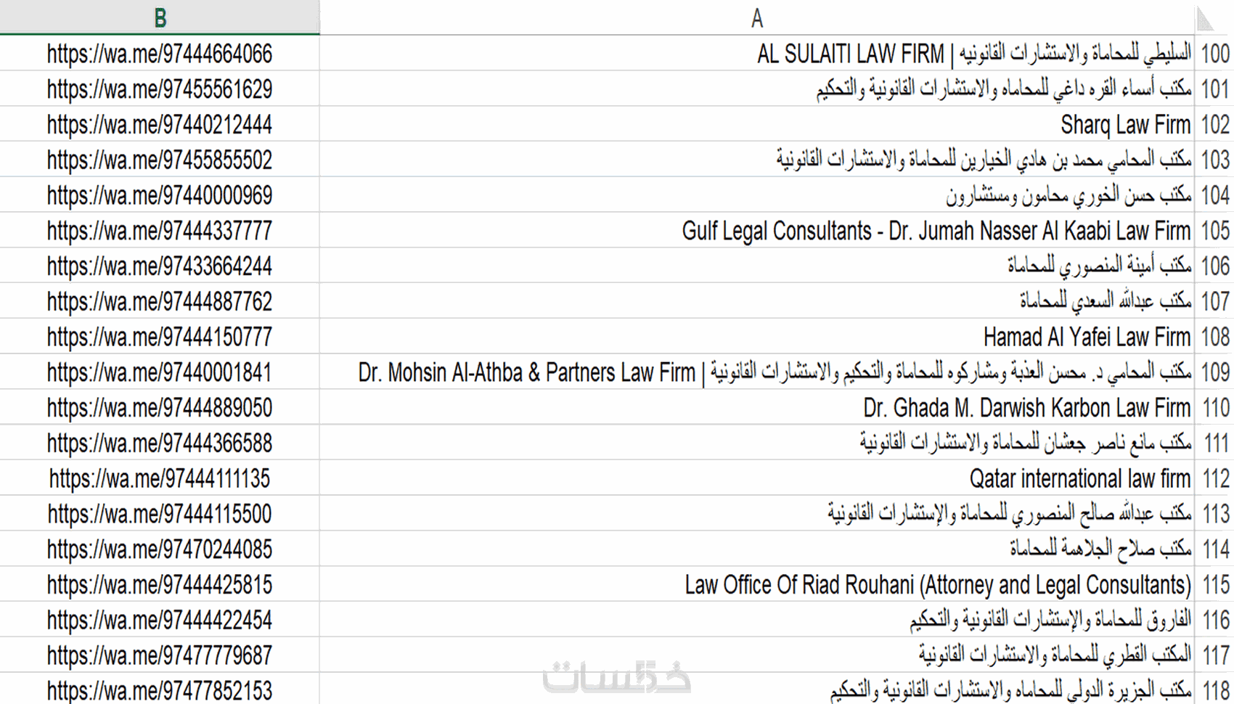Open the link https://wa.me/97444664066
This screenshot has height=704, width=1234.
[160, 54]
